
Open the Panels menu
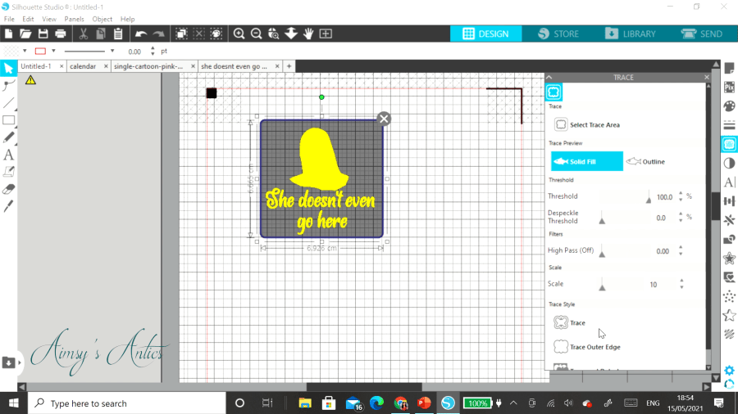point(74,20)
